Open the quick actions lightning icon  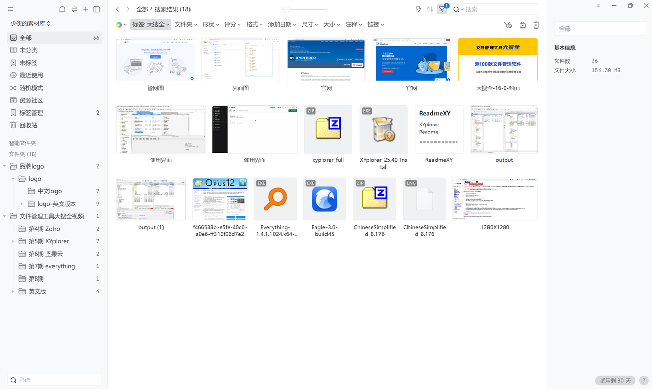click(x=418, y=9)
